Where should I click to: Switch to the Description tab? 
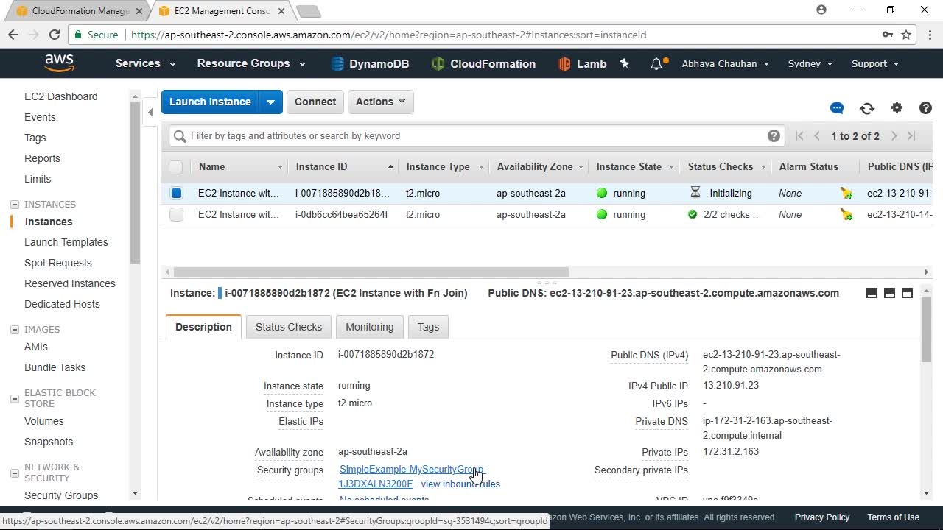[203, 327]
